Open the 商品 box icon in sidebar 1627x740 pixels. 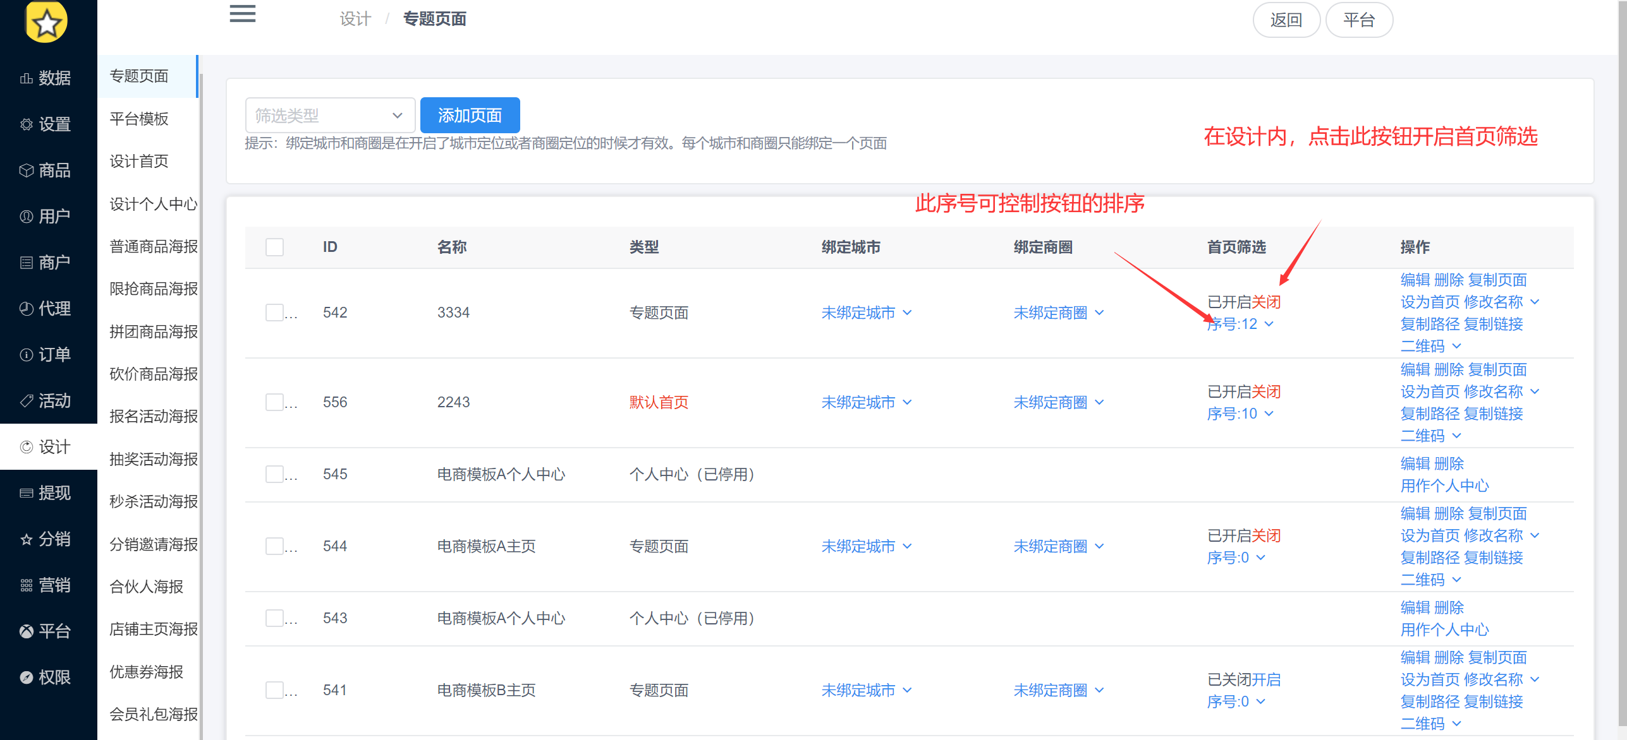pos(26,170)
